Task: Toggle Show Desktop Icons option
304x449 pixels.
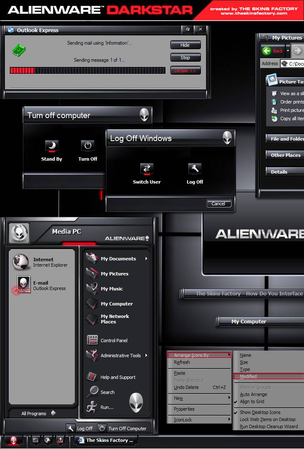Action: (x=260, y=412)
